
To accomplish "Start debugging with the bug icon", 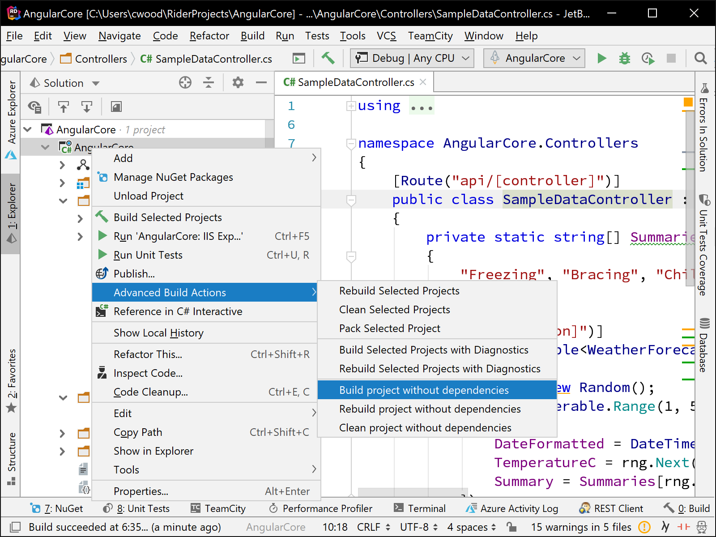I will tap(625, 58).
